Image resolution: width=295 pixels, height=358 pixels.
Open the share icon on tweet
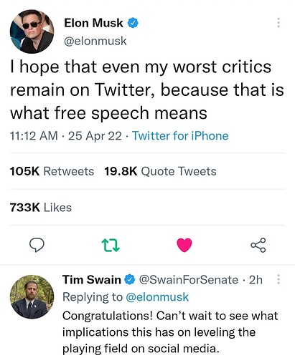(258, 245)
